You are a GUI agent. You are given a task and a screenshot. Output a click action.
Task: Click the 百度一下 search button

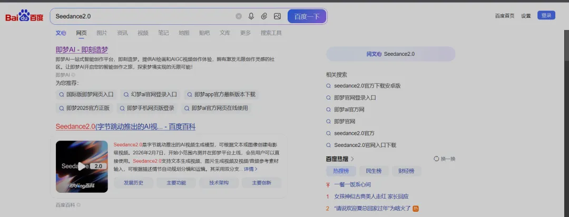(x=307, y=16)
